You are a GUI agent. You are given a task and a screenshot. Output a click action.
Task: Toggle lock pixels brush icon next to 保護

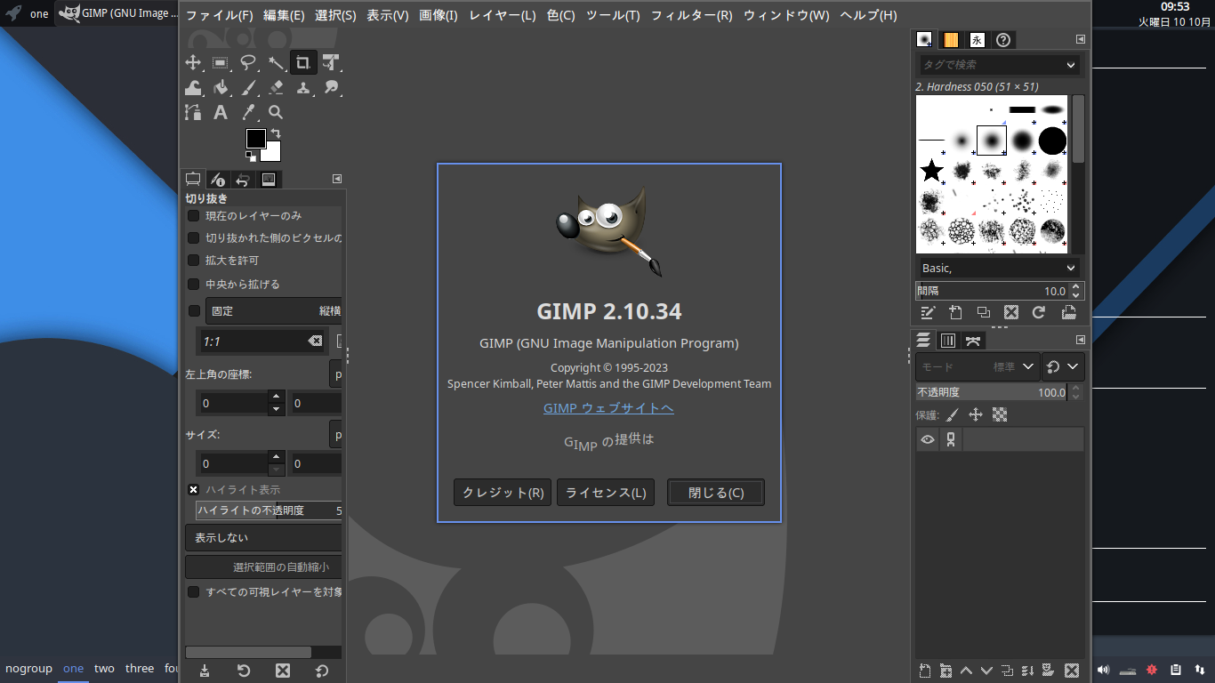pos(952,415)
